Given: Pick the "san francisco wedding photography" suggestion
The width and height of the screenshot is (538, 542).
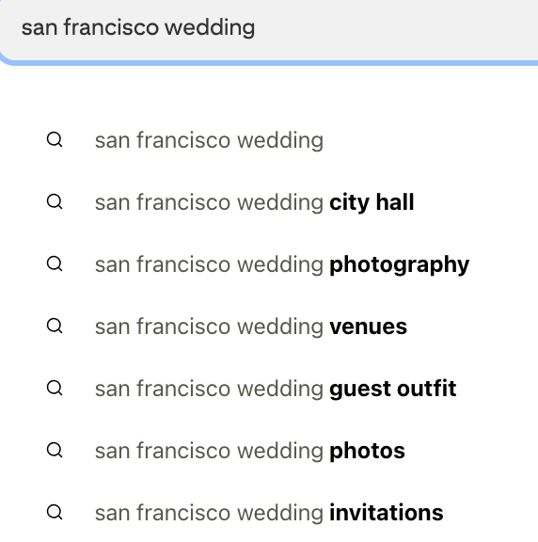Looking at the screenshot, I should (269, 264).
